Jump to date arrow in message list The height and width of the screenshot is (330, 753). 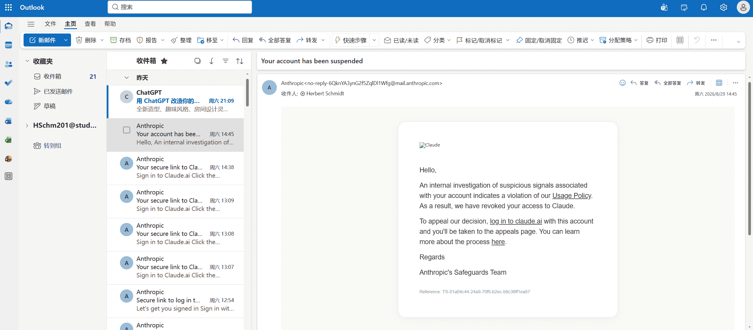[212, 61]
